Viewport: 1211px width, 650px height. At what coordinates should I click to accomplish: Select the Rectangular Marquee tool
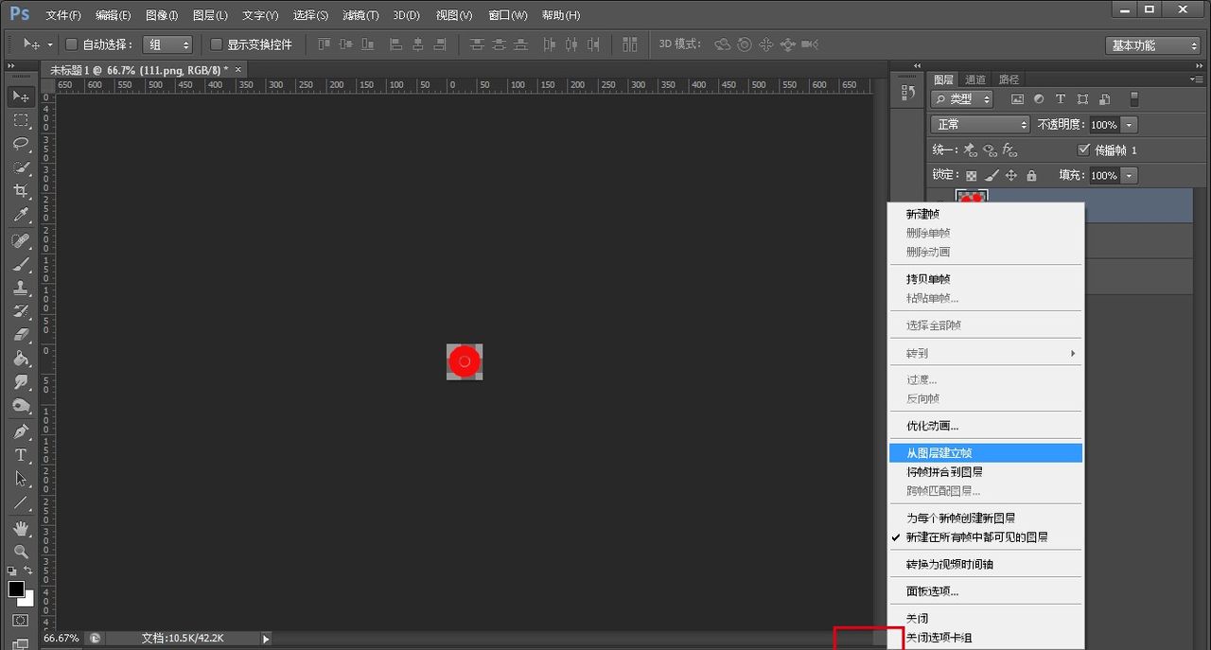(21, 121)
